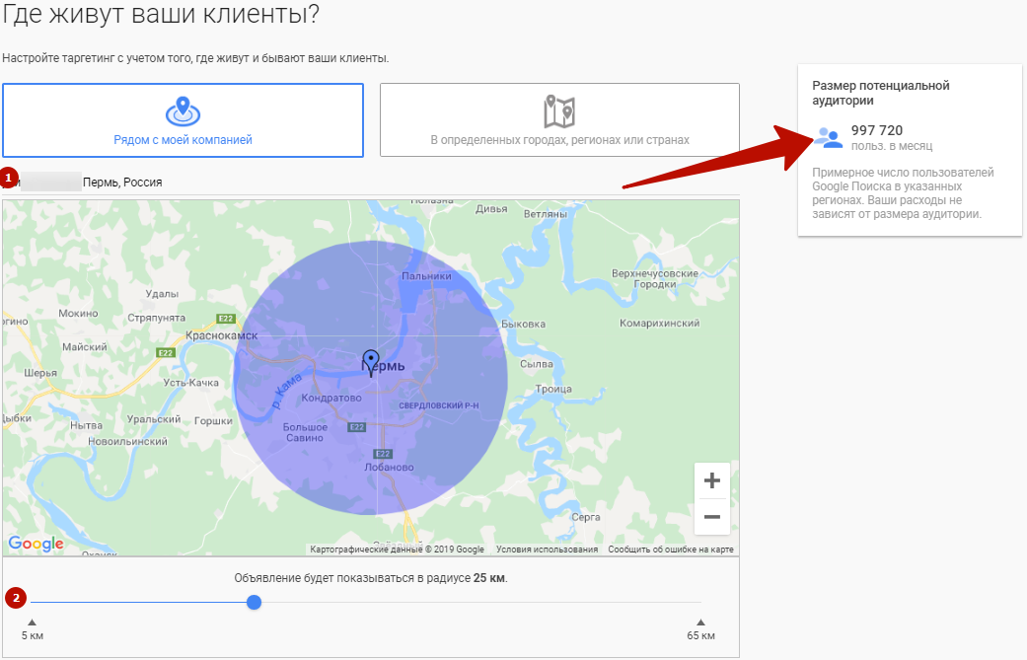Click the audience size value 997 720

tap(877, 130)
